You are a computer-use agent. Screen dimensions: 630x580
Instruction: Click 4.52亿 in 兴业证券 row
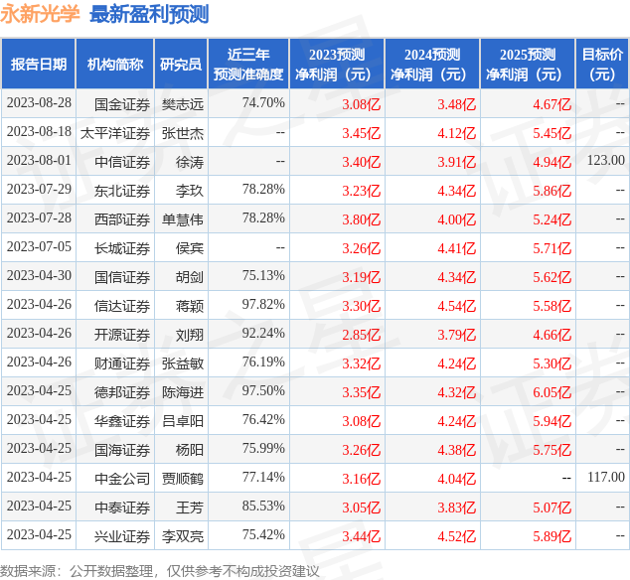457,536
